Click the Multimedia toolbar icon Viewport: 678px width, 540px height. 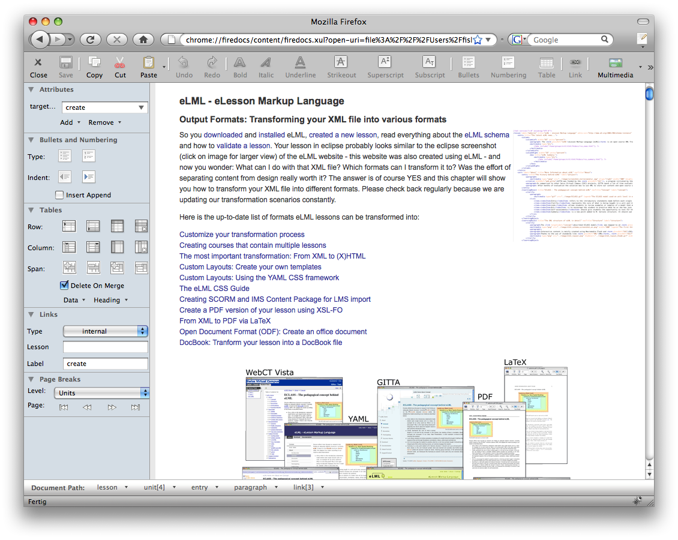click(616, 63)
